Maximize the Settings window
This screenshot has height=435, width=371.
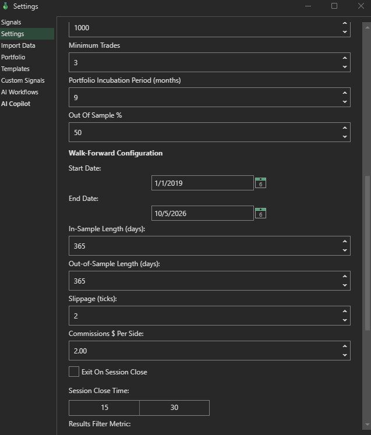(334, 6)
